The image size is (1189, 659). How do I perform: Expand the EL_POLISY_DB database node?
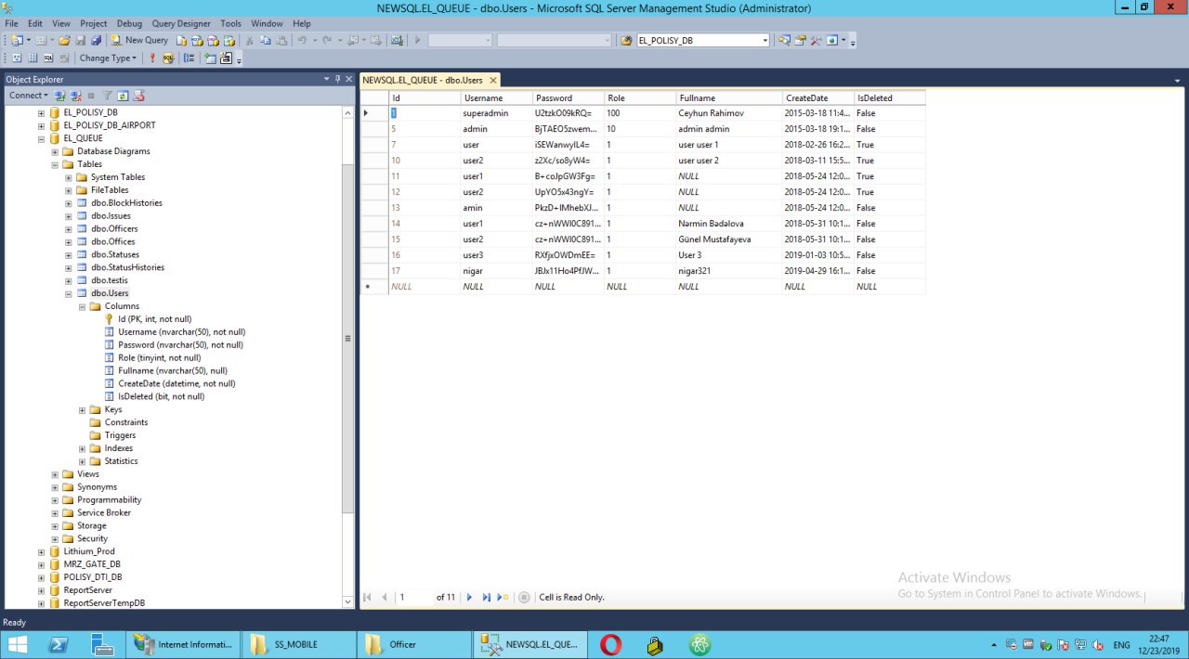pyautogui.click(x=41, y=112)
